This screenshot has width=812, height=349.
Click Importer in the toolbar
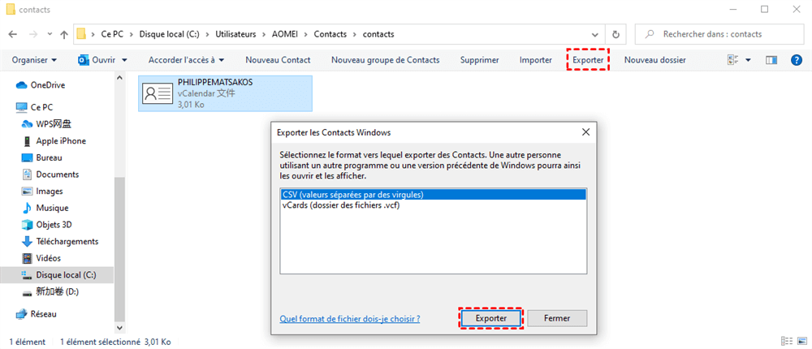tap(536, 60)
